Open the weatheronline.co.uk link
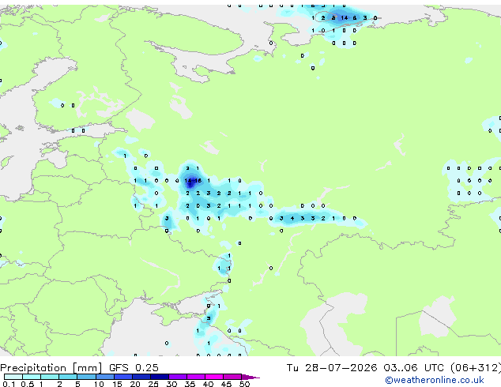The image size is (501, 387). click(435, 380)
